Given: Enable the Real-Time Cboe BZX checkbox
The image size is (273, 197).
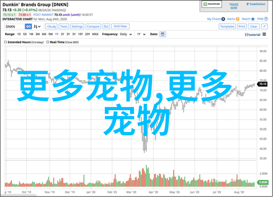Looking at the screenshot, I should click(x=48, y=42).
